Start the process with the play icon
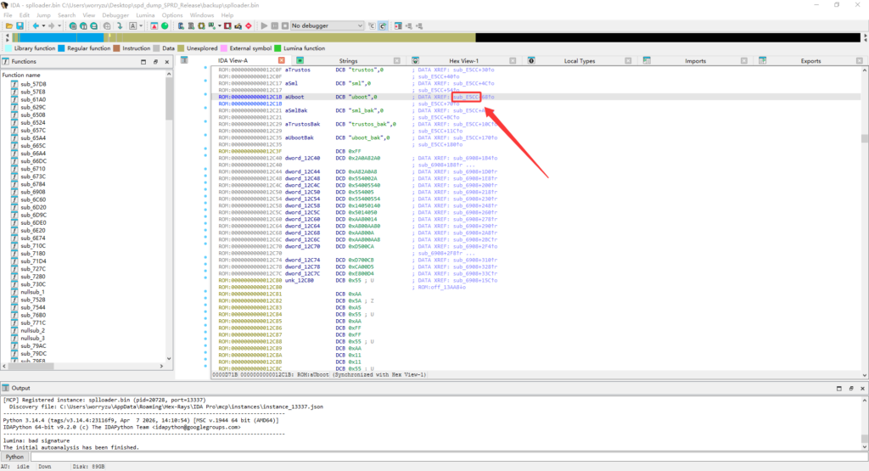869x471 pixels. point(265,26)
